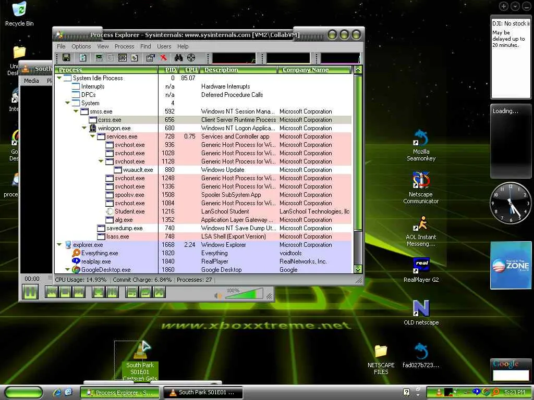Click the question-mark help tray icon
Screen dimensions: 534x400
coord(406,392)
